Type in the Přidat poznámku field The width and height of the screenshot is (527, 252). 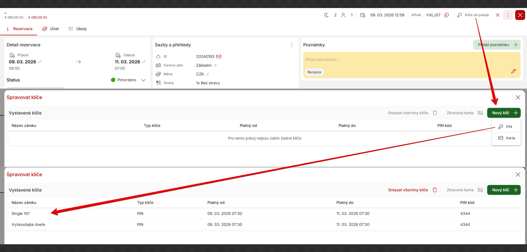[x=401, y=60]
